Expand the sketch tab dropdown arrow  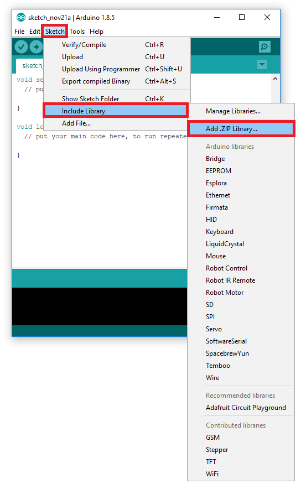pyautogui.click(x=262, y=65)
